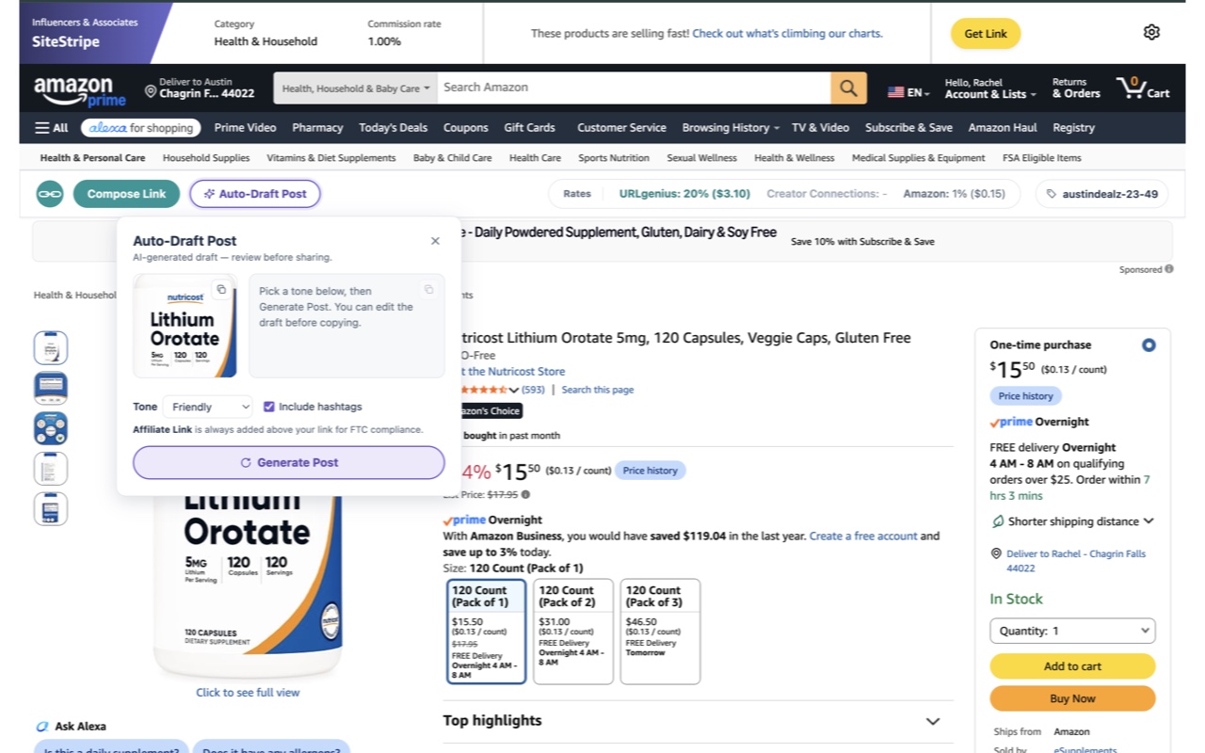Expand the Top highlights section
1205x753 pixels.
(x=698, y=721)
